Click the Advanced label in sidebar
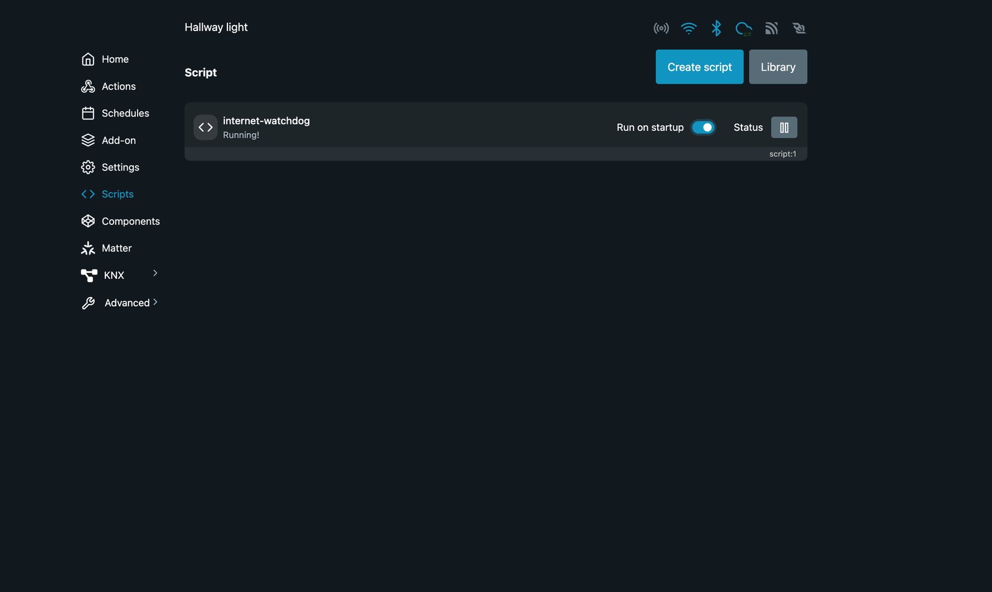The width and height of the screenshot is (992, 592). pyautogui.click(x=127, y=303)
